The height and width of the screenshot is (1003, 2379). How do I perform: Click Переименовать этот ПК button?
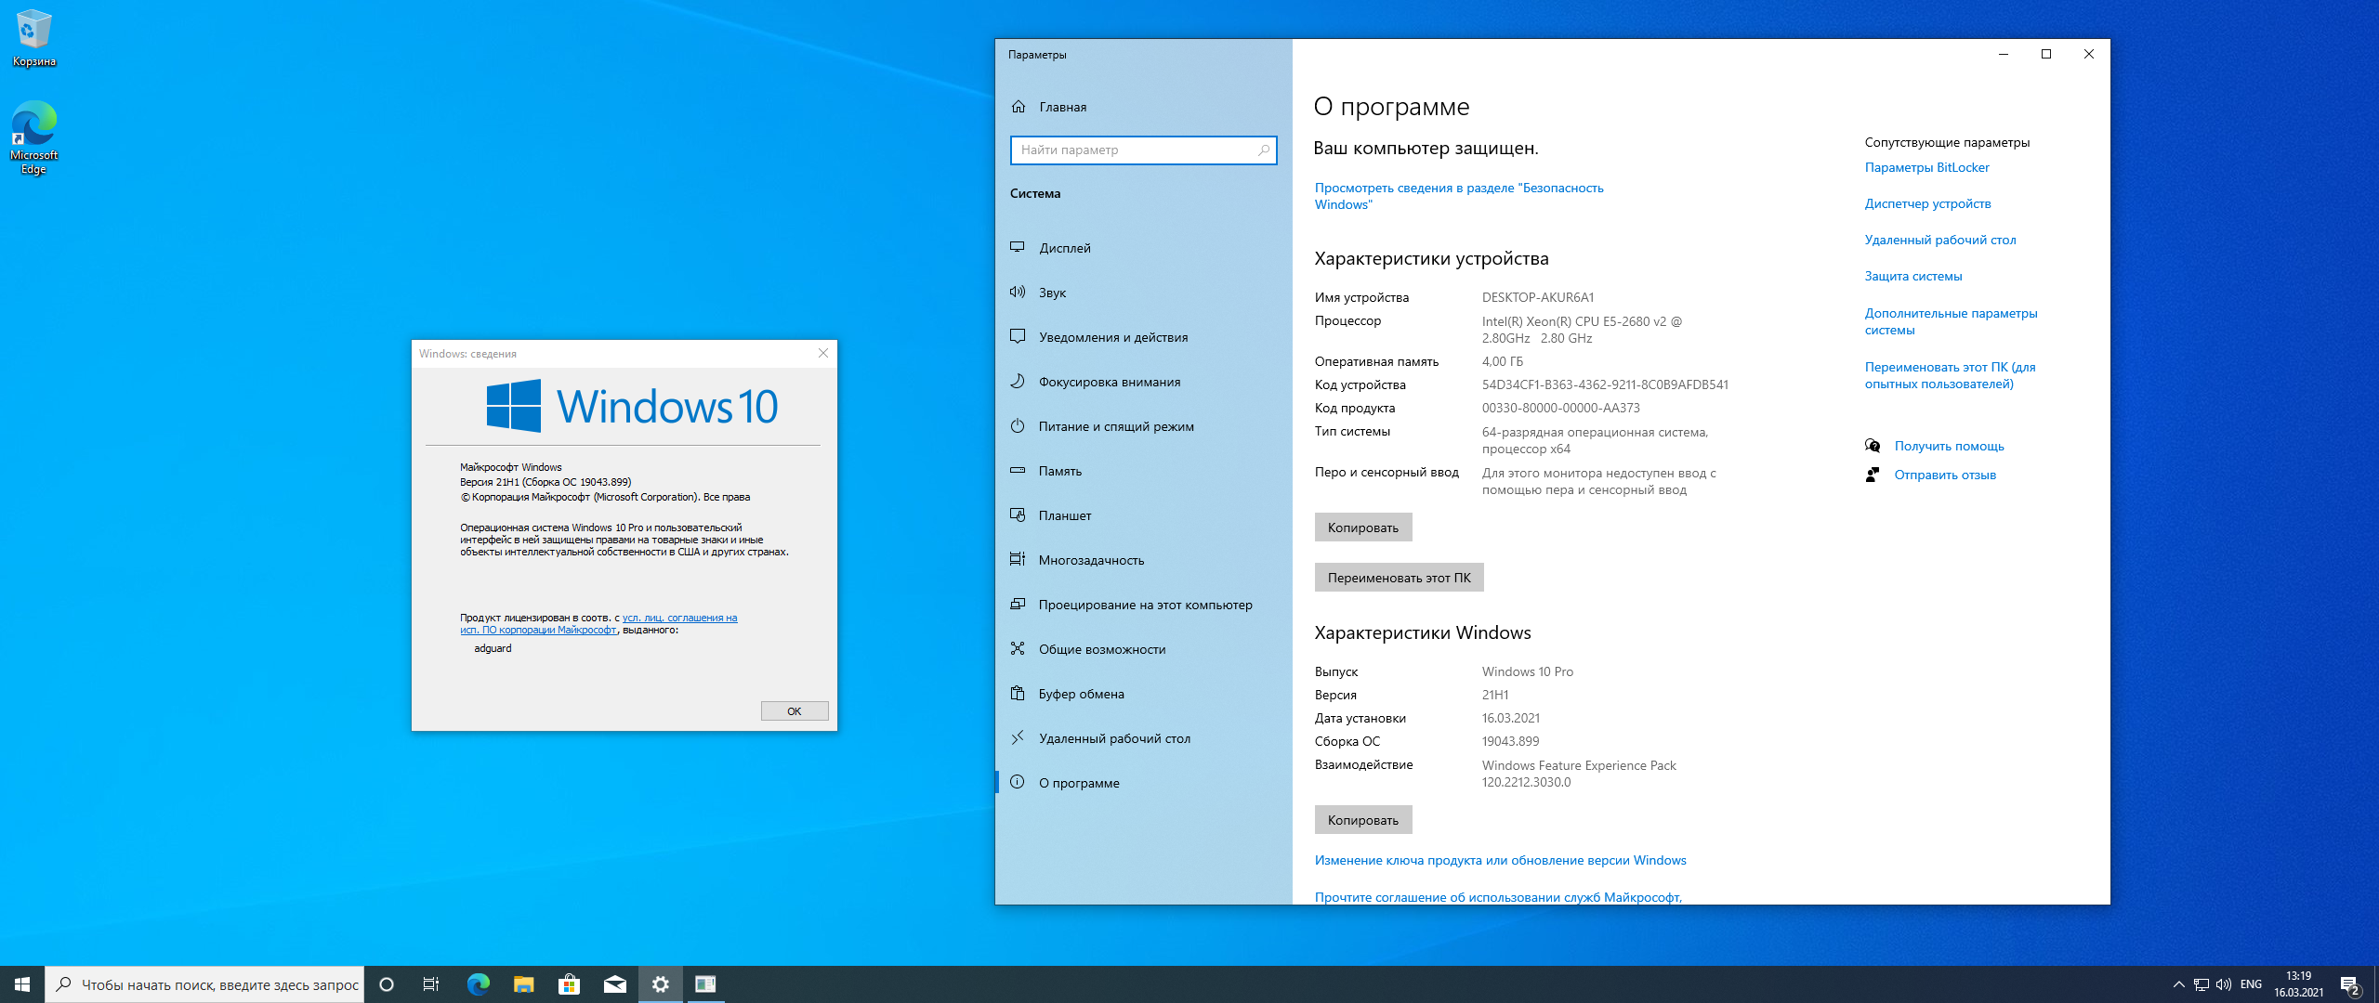[1399, 578]
